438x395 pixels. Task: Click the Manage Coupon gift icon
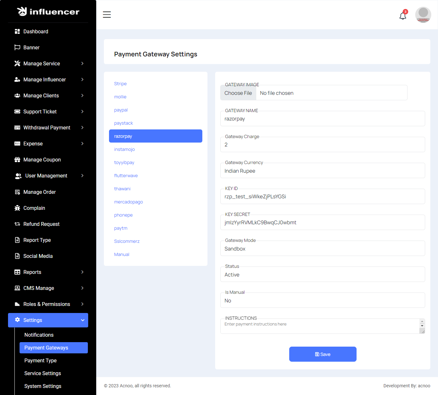[x=17, y=160]
